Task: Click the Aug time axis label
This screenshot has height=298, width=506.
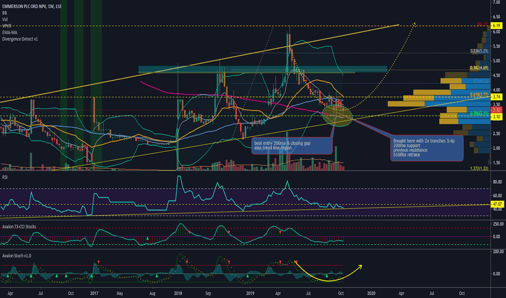Action: pos(153,293)
